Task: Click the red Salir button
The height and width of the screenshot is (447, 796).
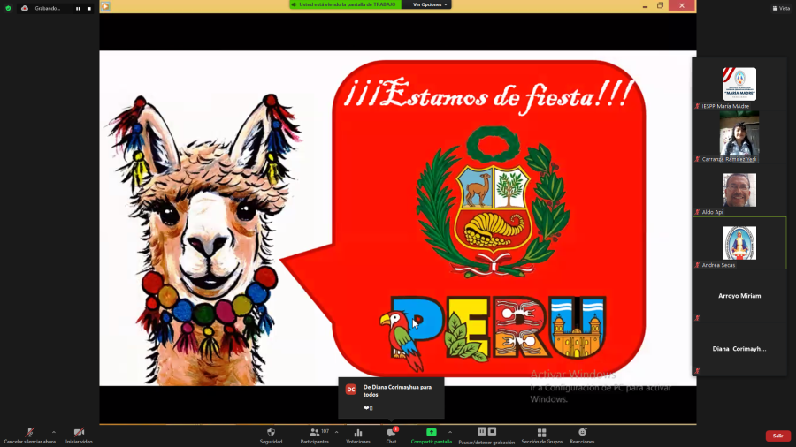Action: [x=777, y=436]
